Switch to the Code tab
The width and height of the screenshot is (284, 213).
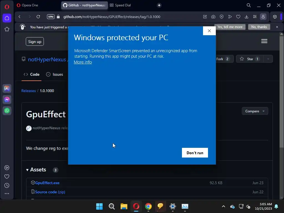32,74
